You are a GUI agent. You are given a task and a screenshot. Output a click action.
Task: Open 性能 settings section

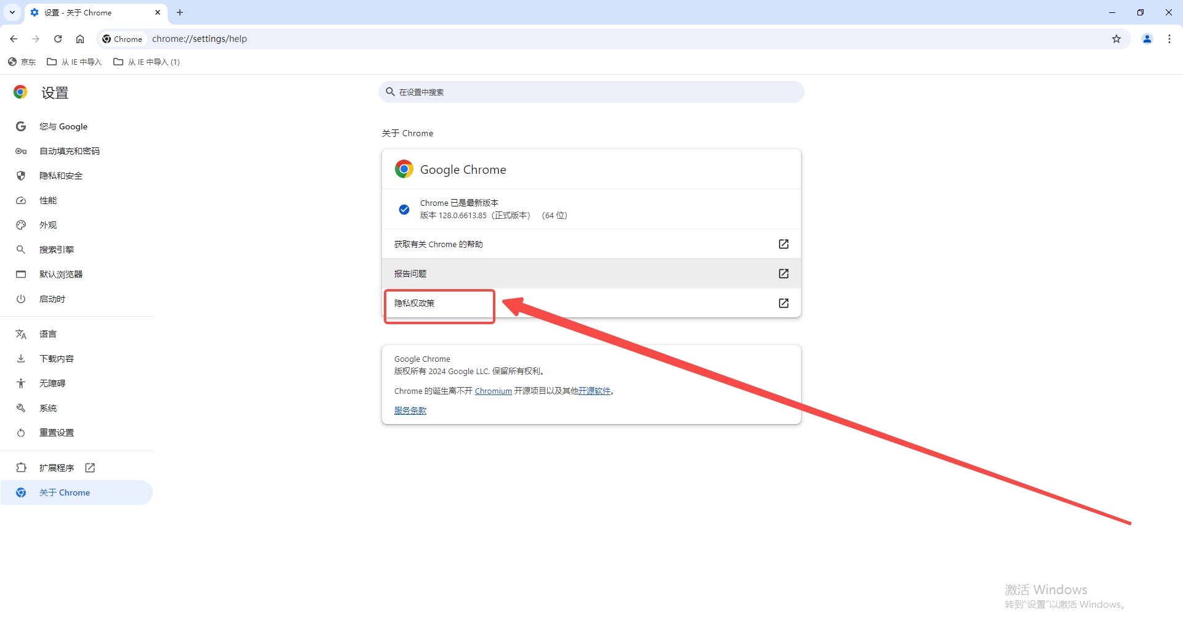pos(77,200)
